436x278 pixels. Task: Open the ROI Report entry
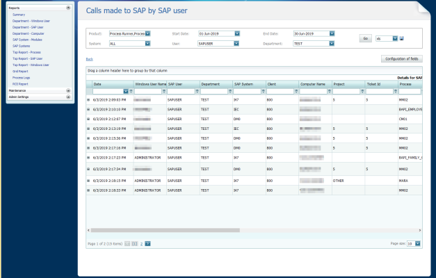point(20,84)
